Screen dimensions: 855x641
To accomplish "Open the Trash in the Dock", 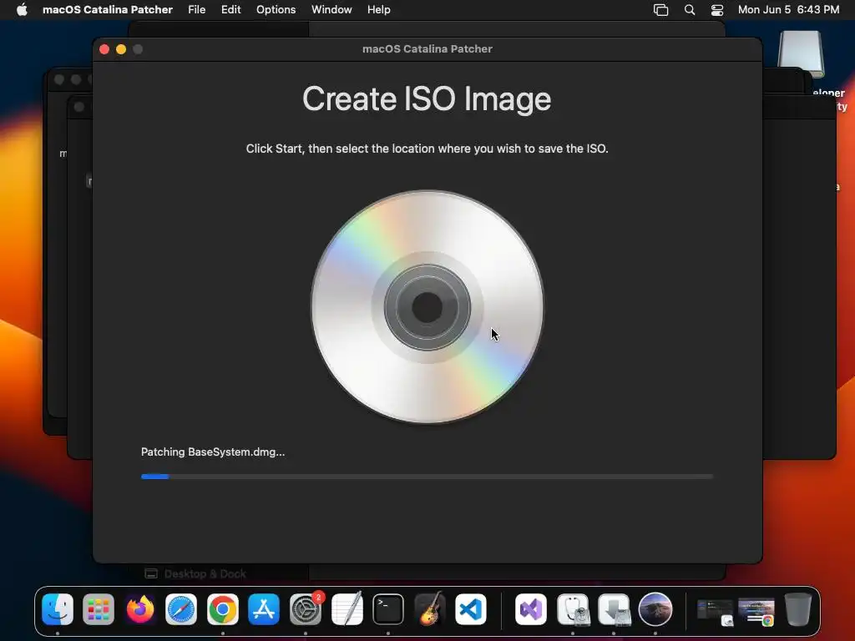I will (x=797, y=609).
